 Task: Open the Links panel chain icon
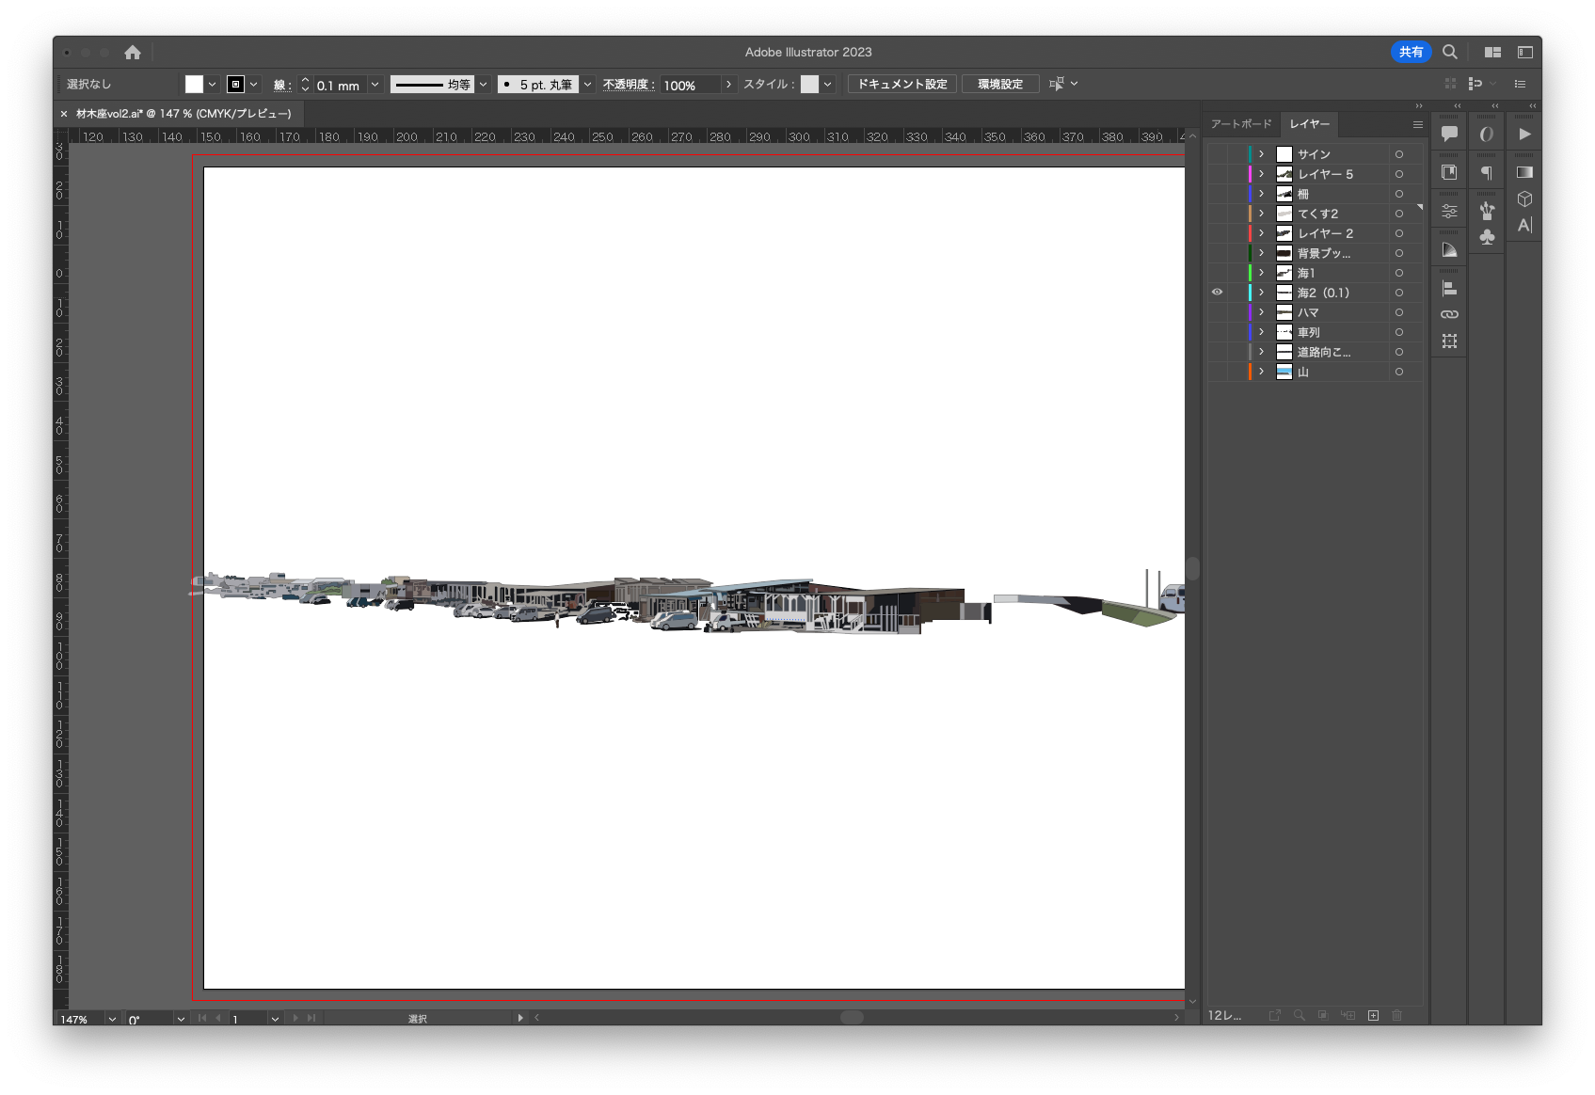tap(1449, 314)
